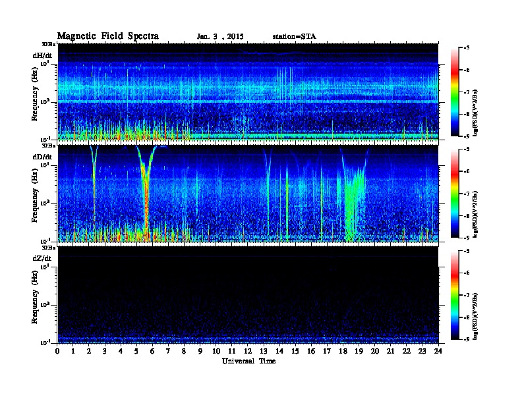Click the log(PSD) label next to dD/dt color scale

475,214
